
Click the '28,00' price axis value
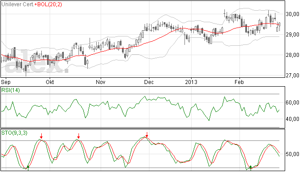tap(292, 55)
